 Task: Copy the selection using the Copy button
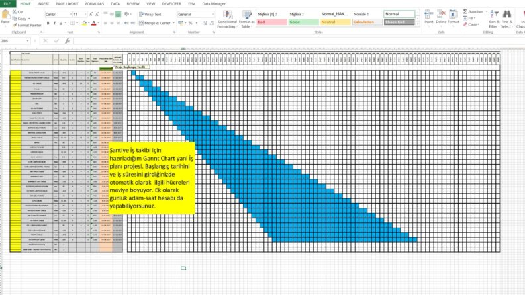pos(20,19)
